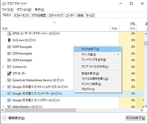Image resolution: width=148 pixels, height=124 pixels.
Task: Minimize the Task Manager window
Action: pyautogui.click(x=120, y=4)
